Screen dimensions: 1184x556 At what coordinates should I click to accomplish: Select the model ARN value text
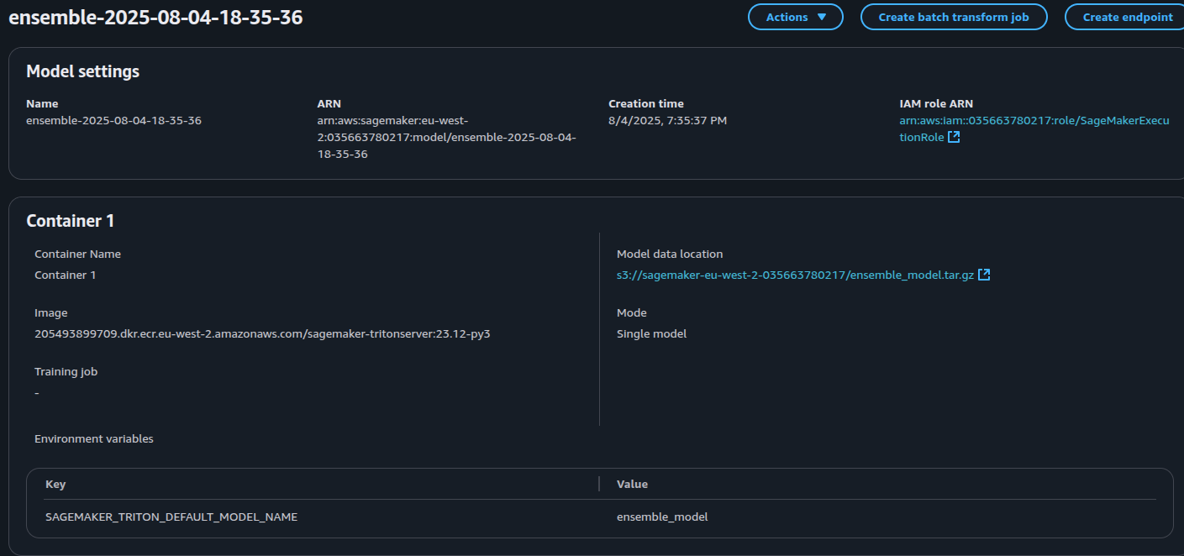pos(447,137)
